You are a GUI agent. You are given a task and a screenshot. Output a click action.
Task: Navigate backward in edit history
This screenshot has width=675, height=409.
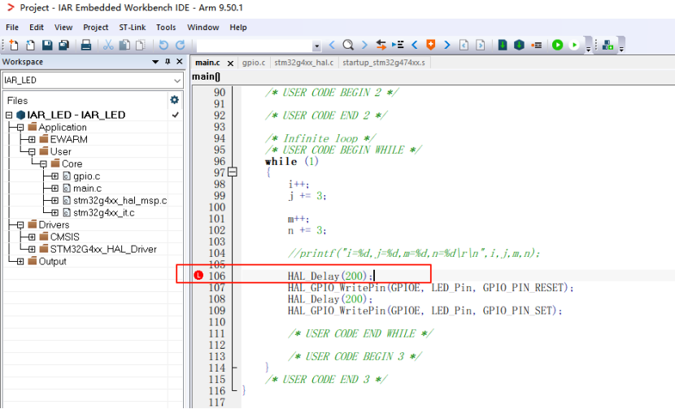click(464, 45)
